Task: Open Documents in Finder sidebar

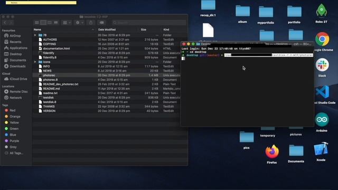Action: click(x=17, y=60)
